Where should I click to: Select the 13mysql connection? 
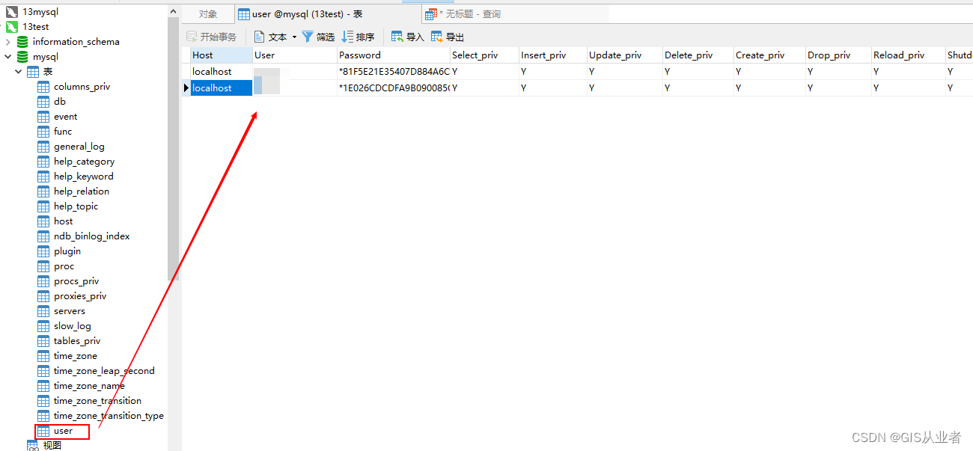[40, 12]
